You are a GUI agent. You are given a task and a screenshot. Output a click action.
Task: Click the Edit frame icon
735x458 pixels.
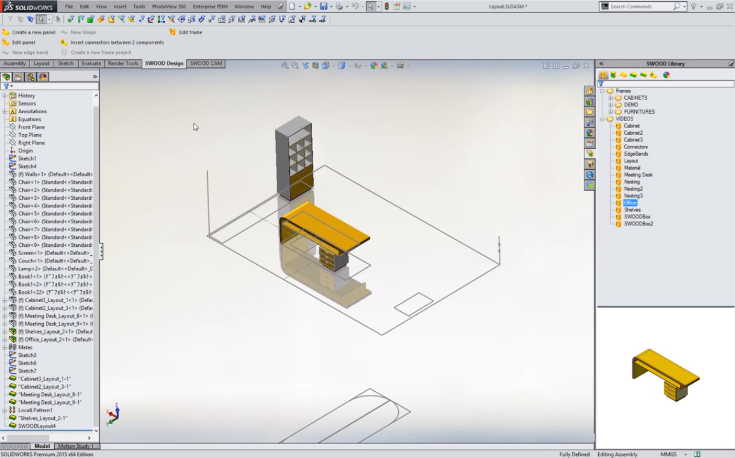(172, 32)
